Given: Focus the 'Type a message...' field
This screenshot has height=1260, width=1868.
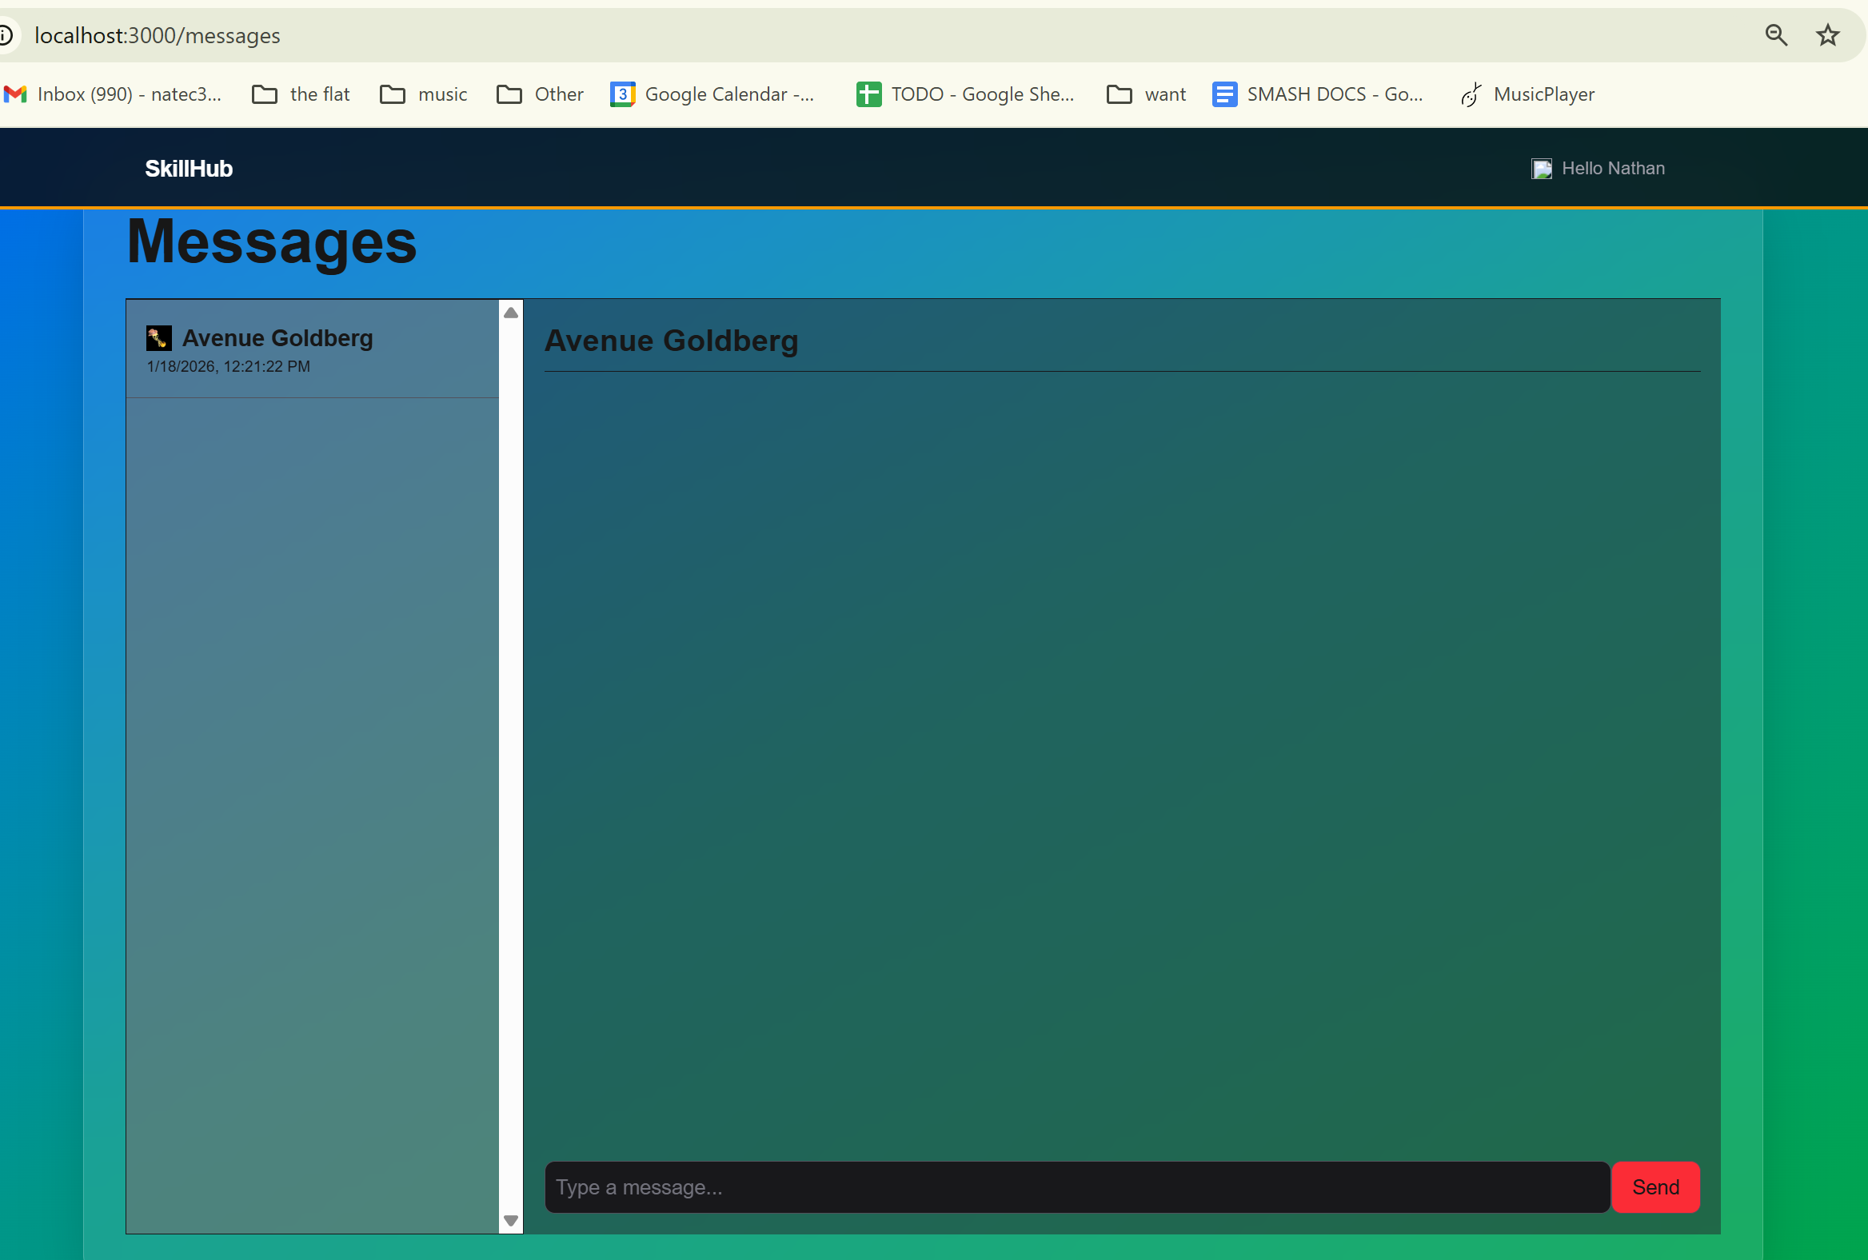Looking at the screenshot, I should (x=1076, y=1187).
